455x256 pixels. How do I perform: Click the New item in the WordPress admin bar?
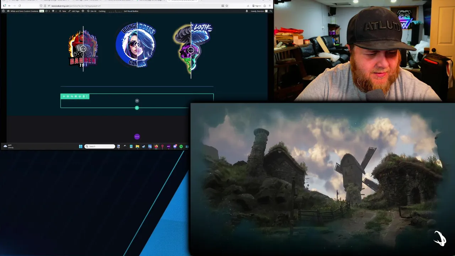[x=63, y=11]
